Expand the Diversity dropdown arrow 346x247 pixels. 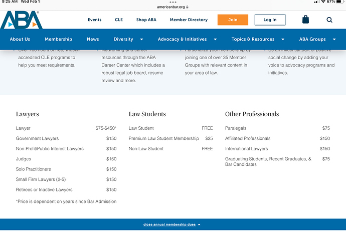click(x=142, y=39)
